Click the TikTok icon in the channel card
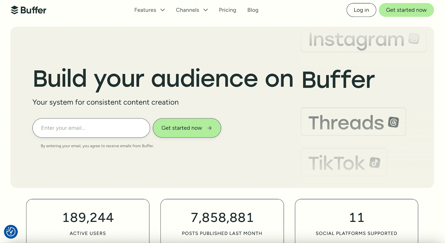Image resolution: width=445 pixels, height=243 pixels. pyautogui.click(x=375, y=163)
